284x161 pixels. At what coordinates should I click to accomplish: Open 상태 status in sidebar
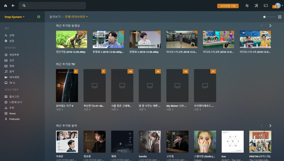coord(12,35)
